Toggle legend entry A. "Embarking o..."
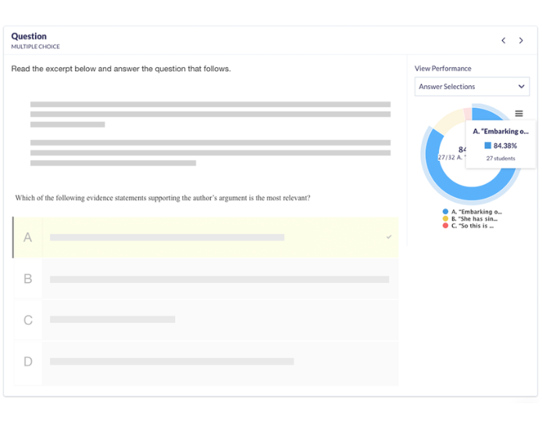The image size is (542, 422). point(476,212)
